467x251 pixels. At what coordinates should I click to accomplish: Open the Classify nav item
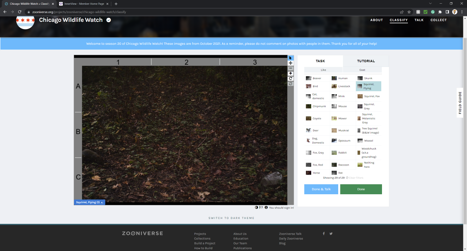point(399,20)
